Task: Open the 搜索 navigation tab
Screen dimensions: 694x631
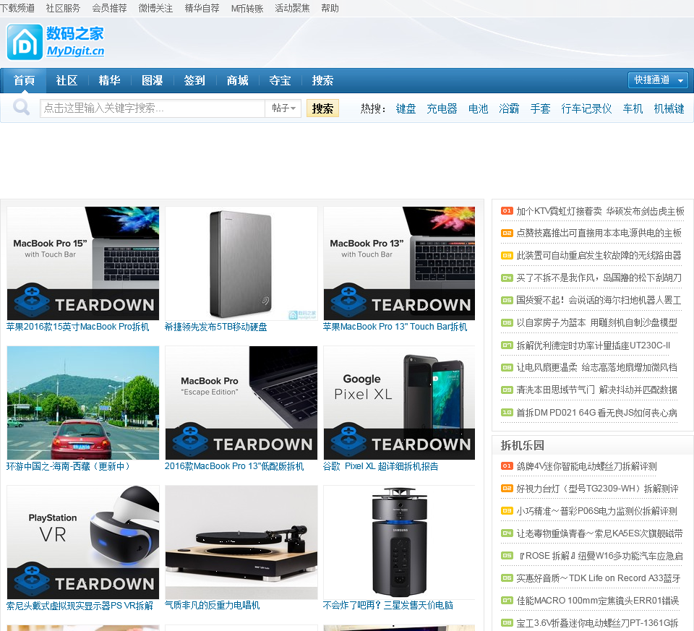Action: (x=322, y=80)
